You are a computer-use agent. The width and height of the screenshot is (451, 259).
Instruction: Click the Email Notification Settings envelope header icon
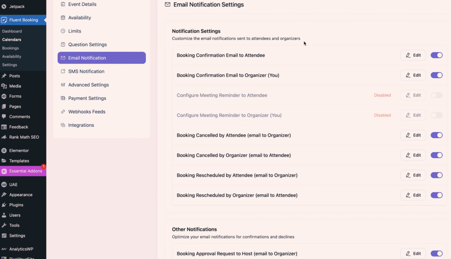coord(167,5)
